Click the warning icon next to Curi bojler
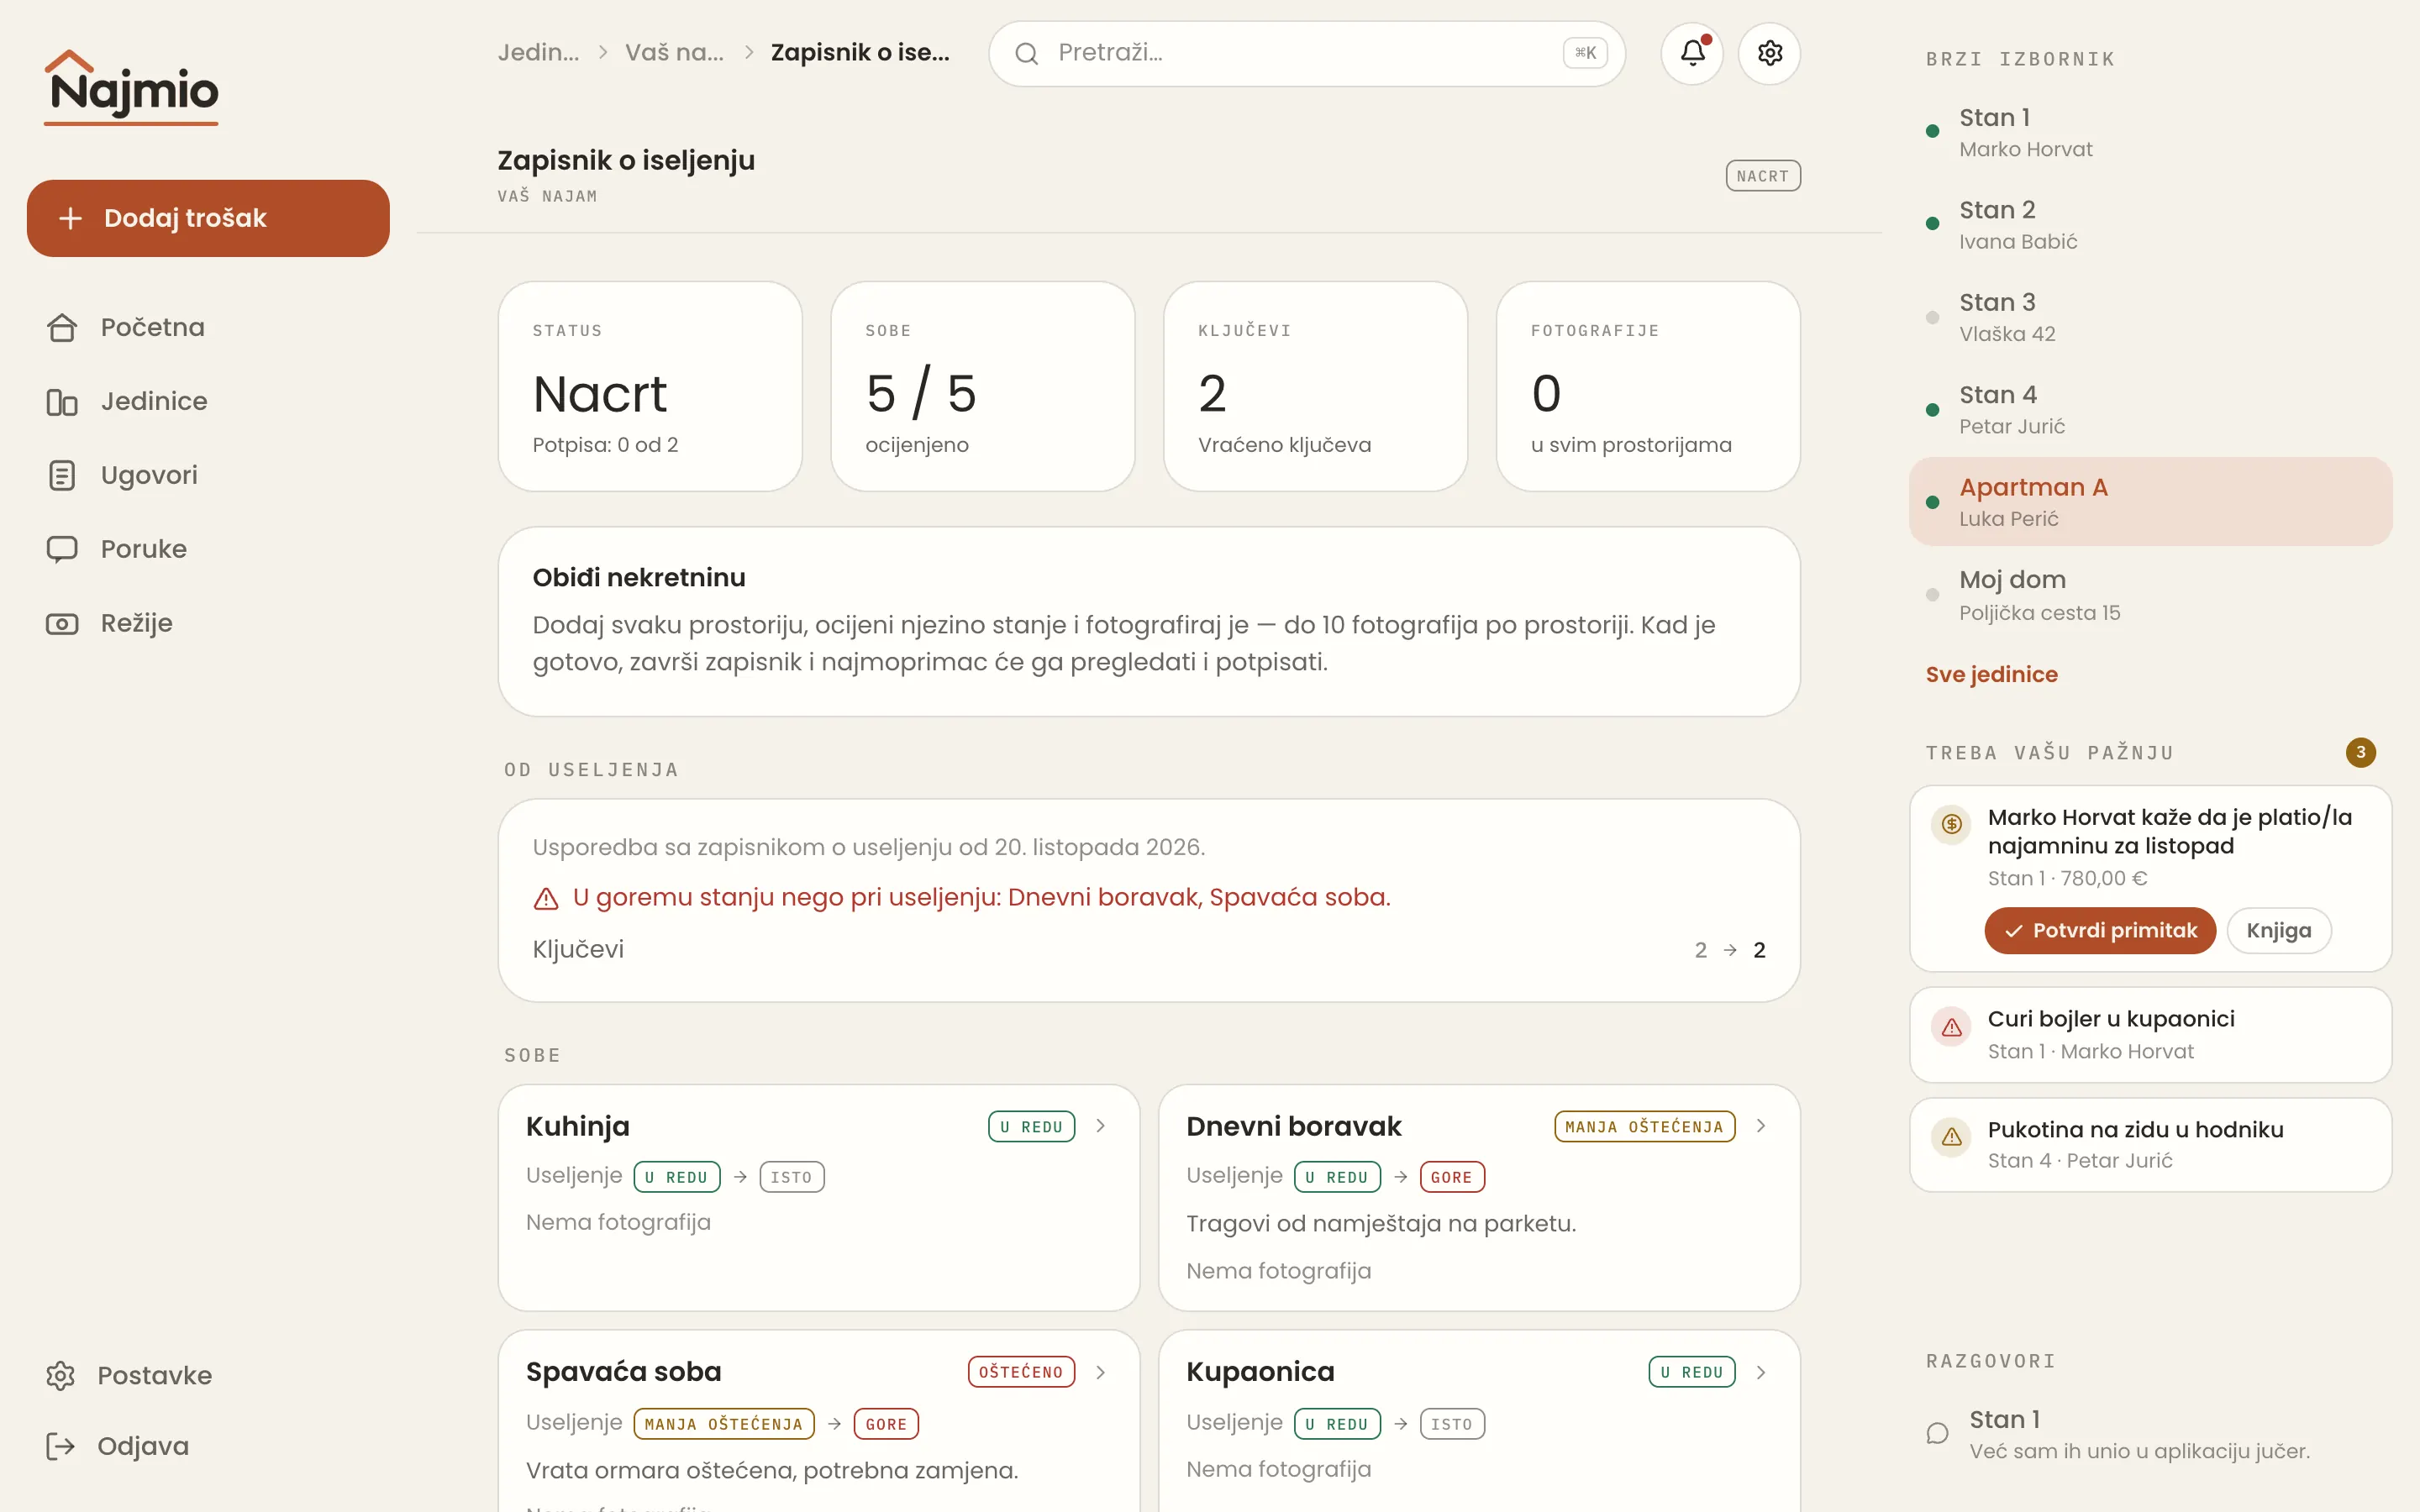 [1951, 1027]
